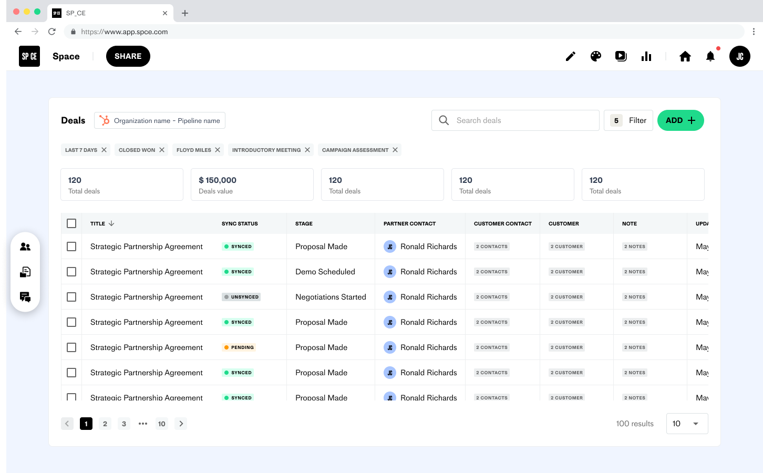Go to the home icon
The height and width of the screenshot is (473, 763).
[x=685, y=56]
